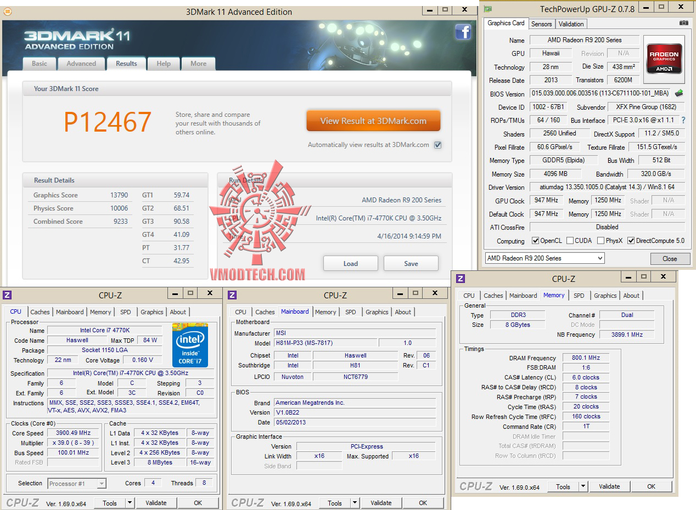Switch to the Basic tab in 3DMark 11
The image size is (696, 510).
pos(40,64)
